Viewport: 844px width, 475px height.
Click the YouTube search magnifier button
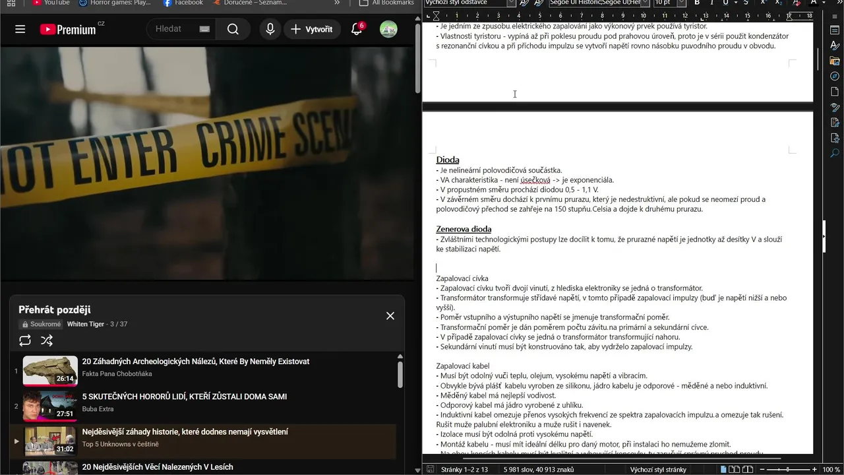pos(233,29)
